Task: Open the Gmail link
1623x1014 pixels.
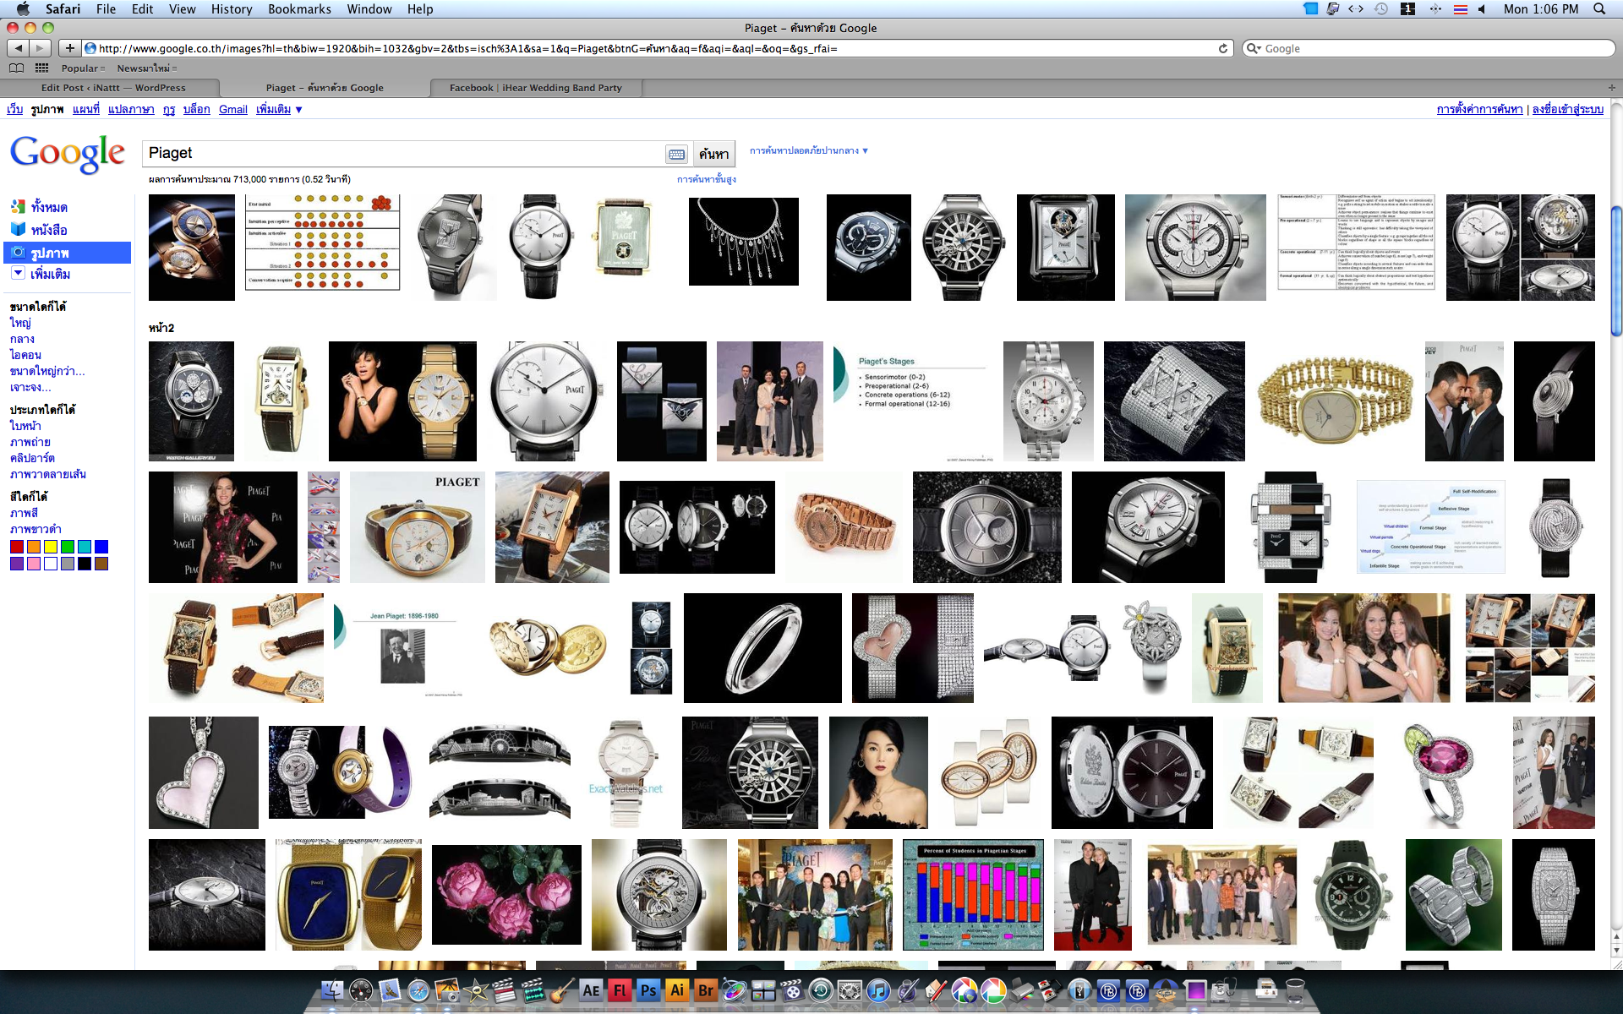Action: (232, 109)
